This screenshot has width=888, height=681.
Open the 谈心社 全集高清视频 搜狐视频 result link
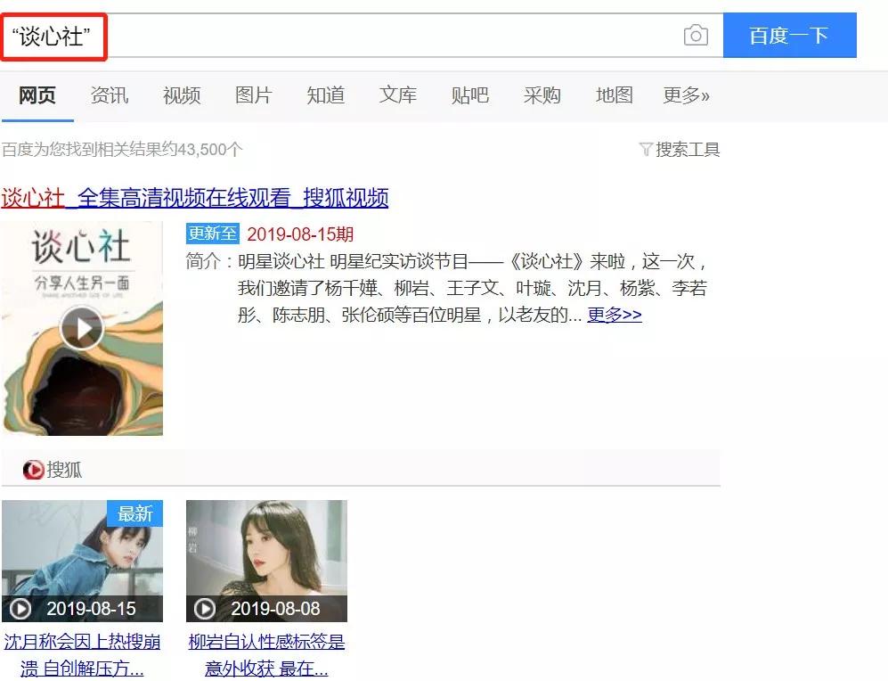[x=195, y=198]
